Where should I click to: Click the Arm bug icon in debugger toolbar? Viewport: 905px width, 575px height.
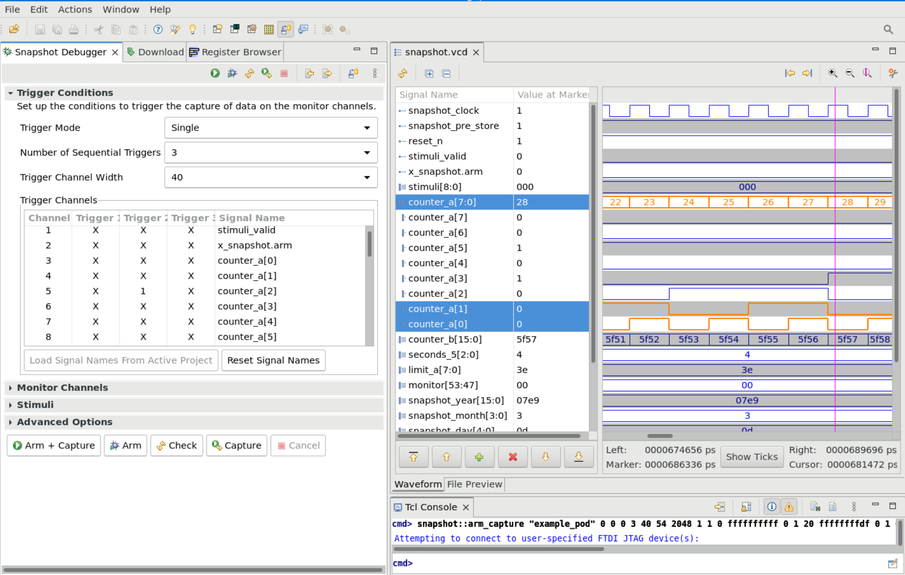(232, 73)
